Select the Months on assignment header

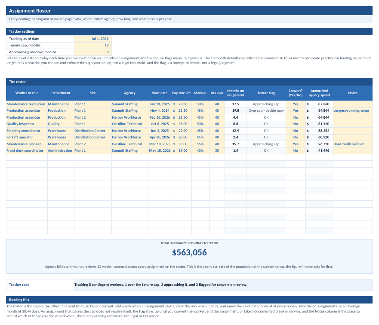[x=236, y=93]
